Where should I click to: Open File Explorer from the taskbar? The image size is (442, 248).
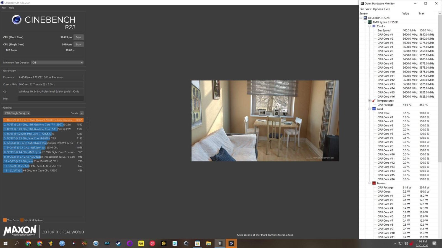pos(209,243)
